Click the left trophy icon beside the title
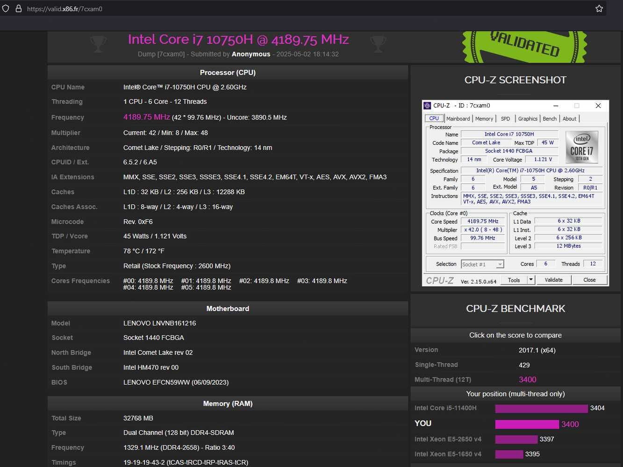This screenshot has height=467, width=623. click(x=98, y=43)
